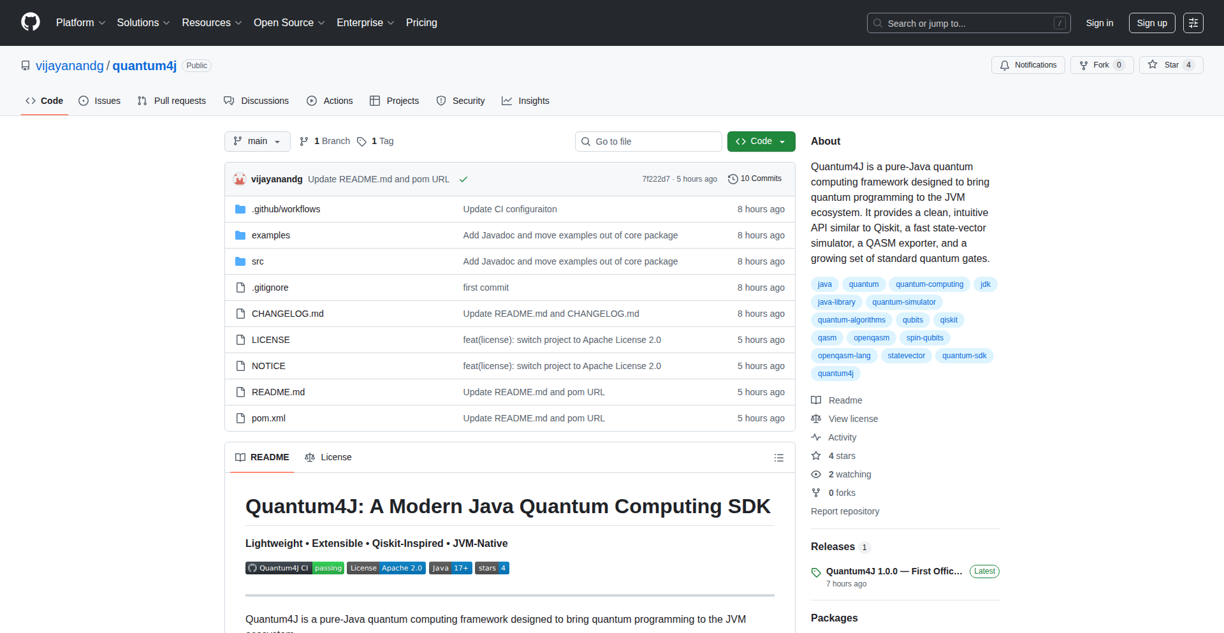The height and width of the screenshot is (633, 1224).
Task: Switch to the License tab in README panel
Action: (x=328, y=457)
